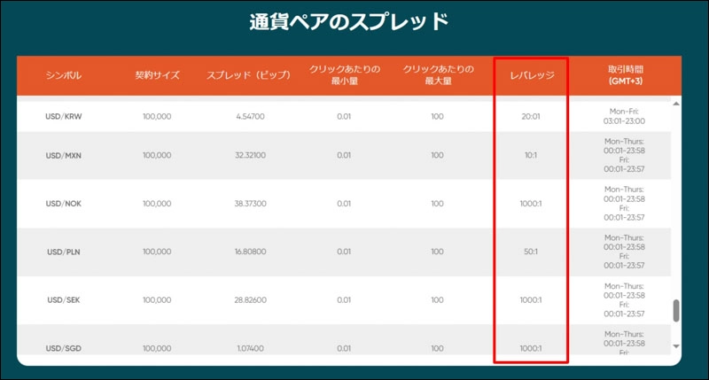The image size is (709, 380).
Task: Click the scrollbar up arrow
Action: click(677, 105)
